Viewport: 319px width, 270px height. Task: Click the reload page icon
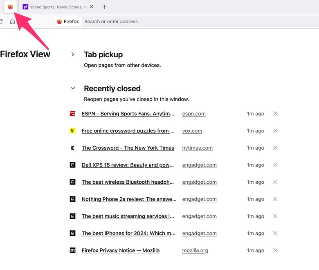click(x=1, y=21)
